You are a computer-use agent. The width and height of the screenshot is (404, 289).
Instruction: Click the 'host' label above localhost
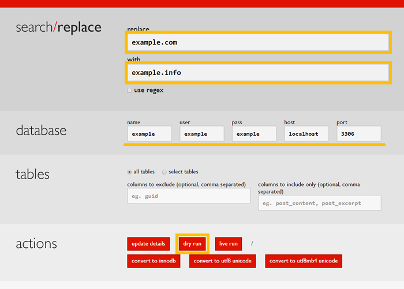coord(289,123)
